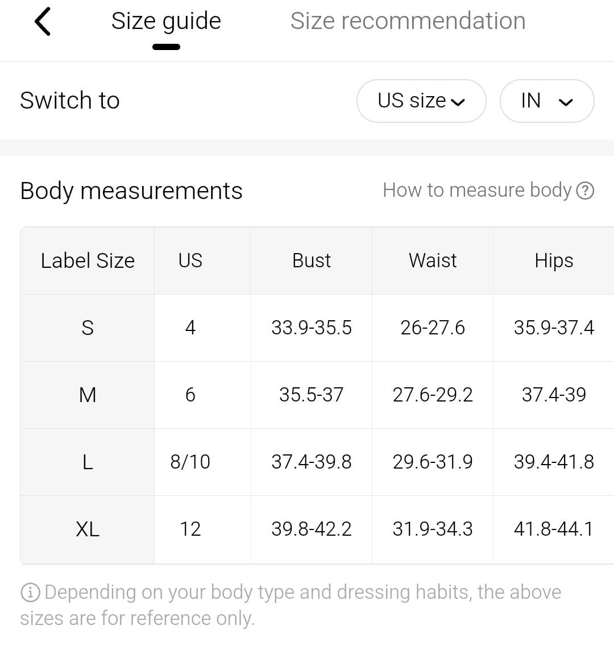Image resolution: width=614 pixels, height=654 pixels.
Task: Tap the US column header
Action: tap(190, 260)
